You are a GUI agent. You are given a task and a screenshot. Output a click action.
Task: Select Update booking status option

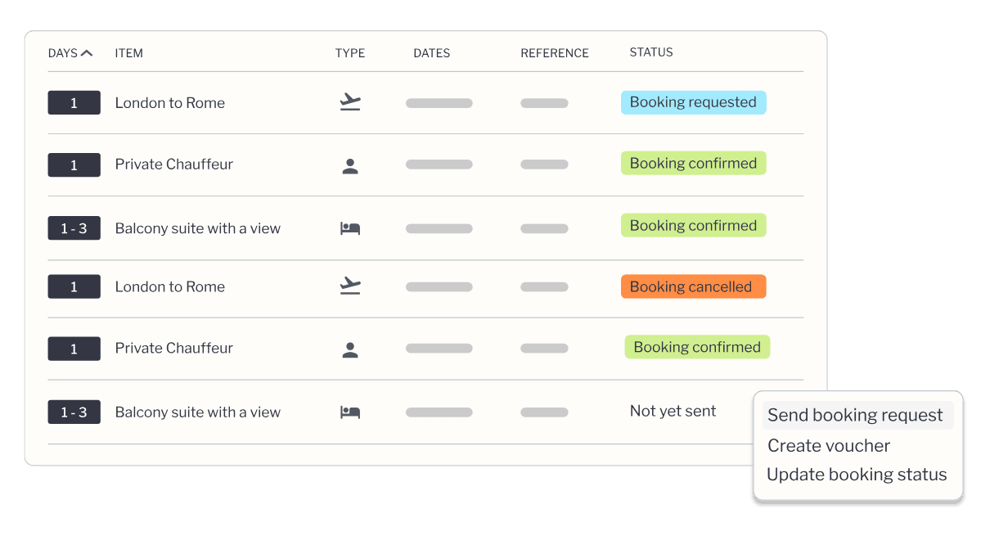(857, 475)
